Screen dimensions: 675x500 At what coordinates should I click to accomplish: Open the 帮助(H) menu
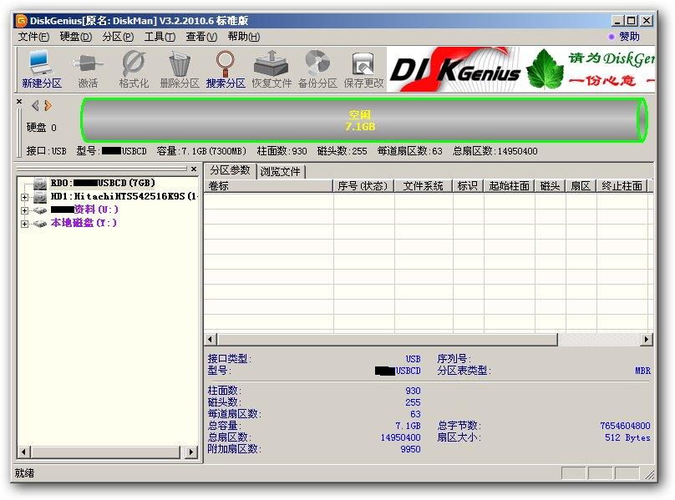(244, 37)
